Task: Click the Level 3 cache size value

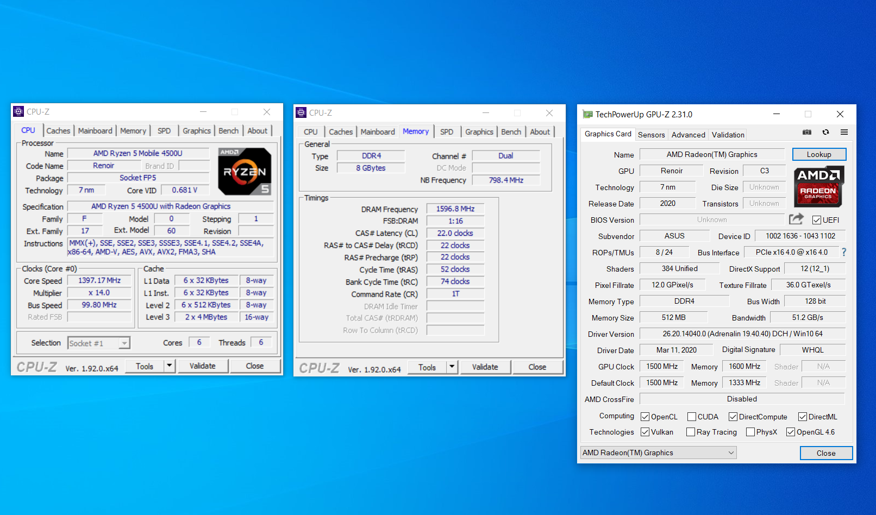Action: 206,317
